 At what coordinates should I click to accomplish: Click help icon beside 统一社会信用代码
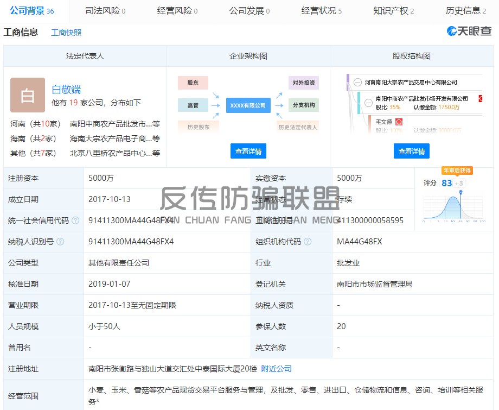coord(75,220)
